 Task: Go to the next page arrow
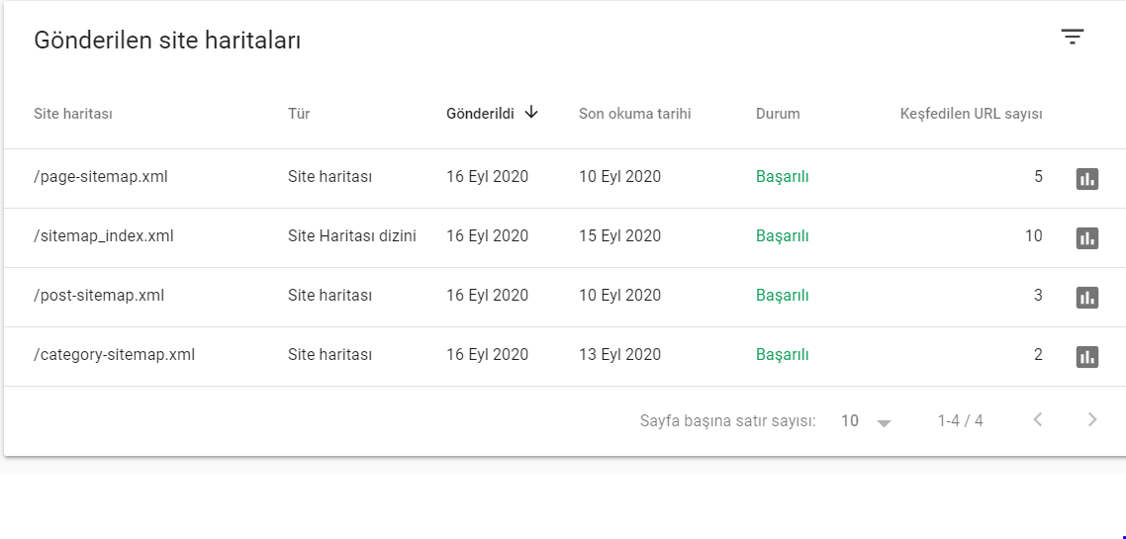1092,420
